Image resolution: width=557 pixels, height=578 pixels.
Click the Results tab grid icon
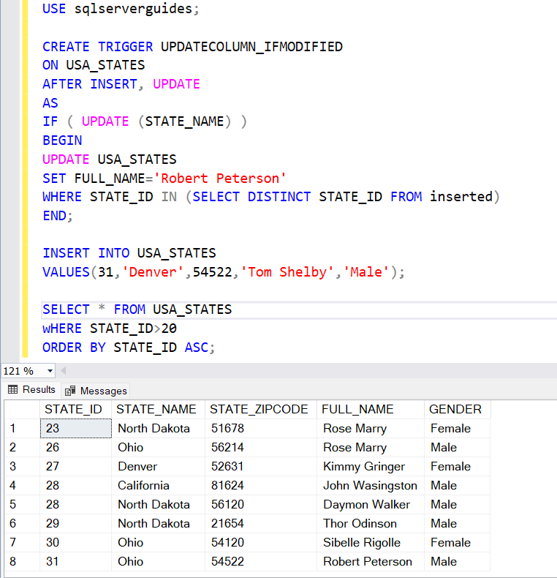point(13,390)
